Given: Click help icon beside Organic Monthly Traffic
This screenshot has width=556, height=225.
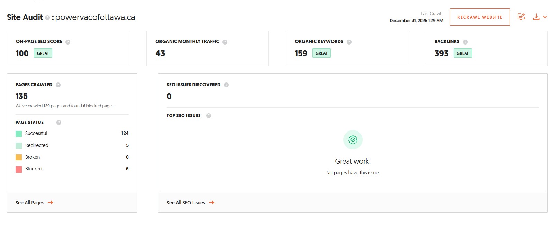Looking at the screenshot, I should [225, 42].
